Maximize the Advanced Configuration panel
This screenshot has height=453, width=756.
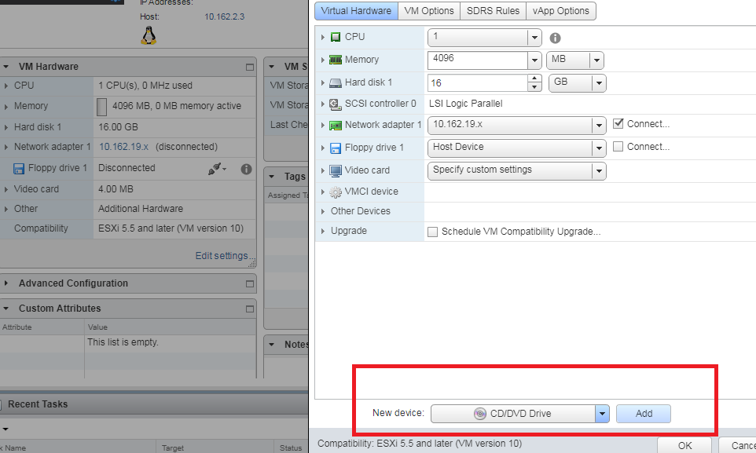tap(250, 283)
